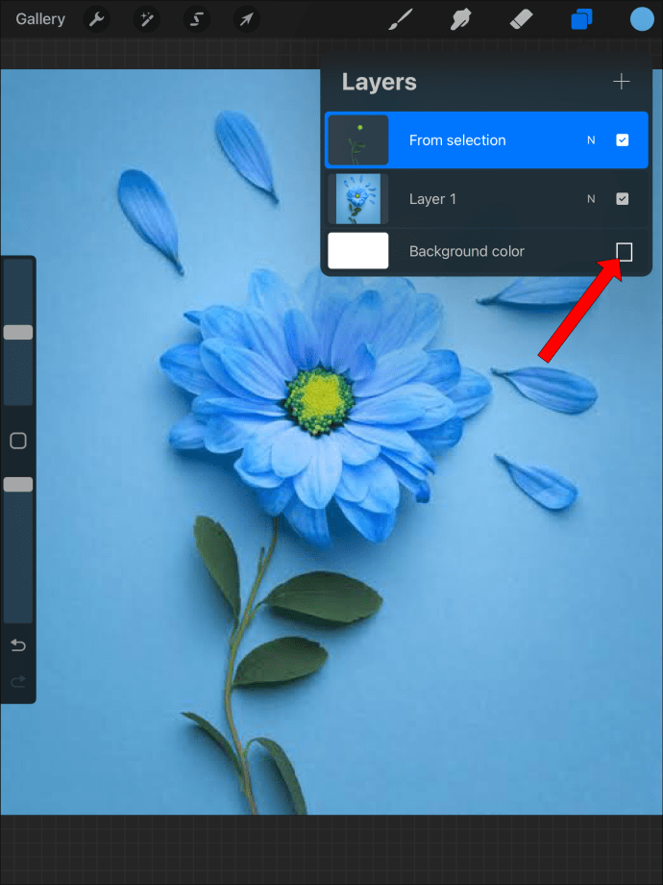The image size is (663, 885).
Task: Click the brush size slider handle
Action: (x=18, y=333)
